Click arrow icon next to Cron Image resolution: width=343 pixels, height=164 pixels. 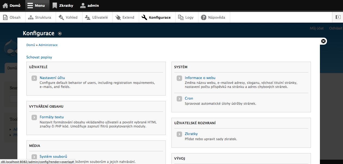179,99
